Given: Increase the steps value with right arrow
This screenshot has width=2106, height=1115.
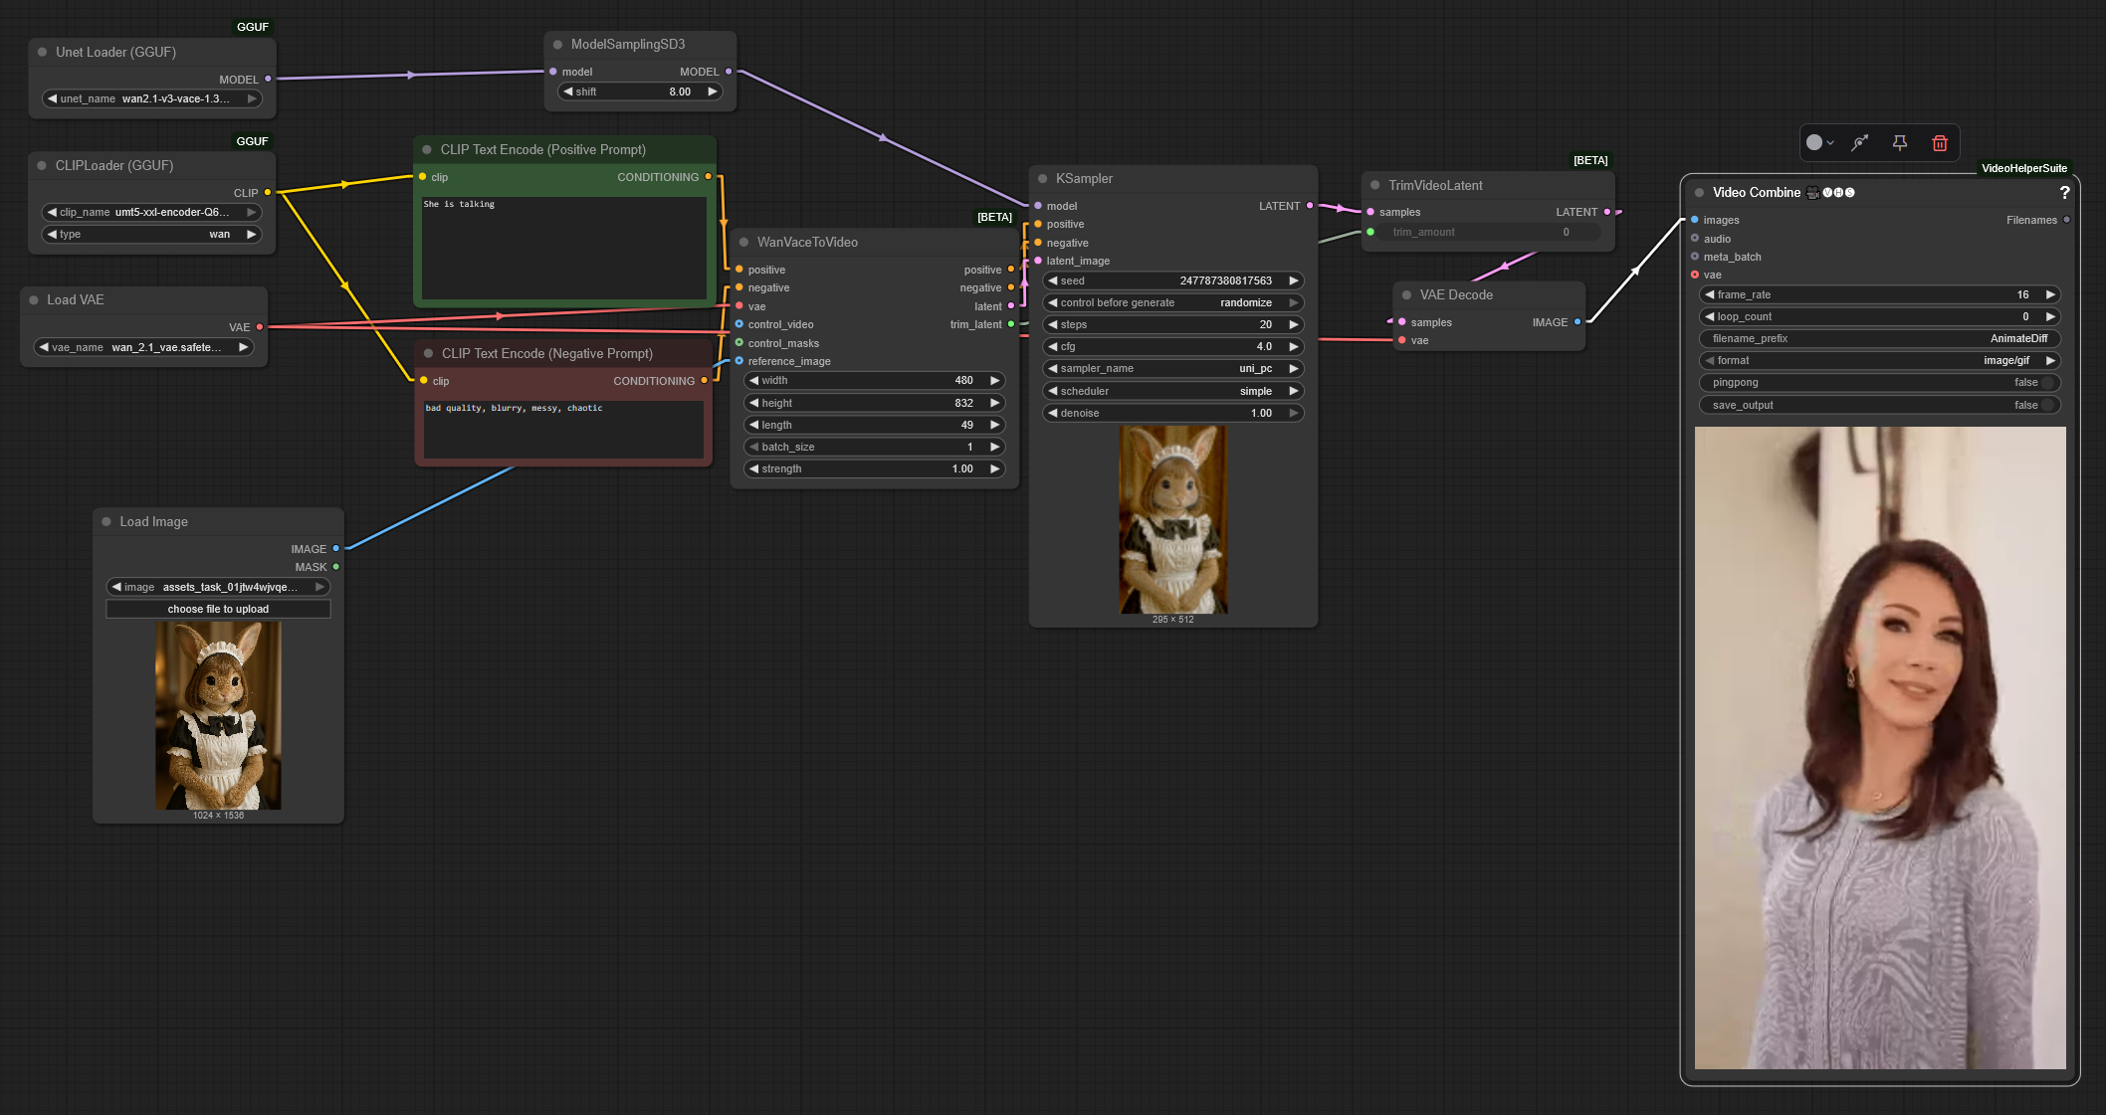Looking at the screenshot, I should click(x=1294, y=325).
